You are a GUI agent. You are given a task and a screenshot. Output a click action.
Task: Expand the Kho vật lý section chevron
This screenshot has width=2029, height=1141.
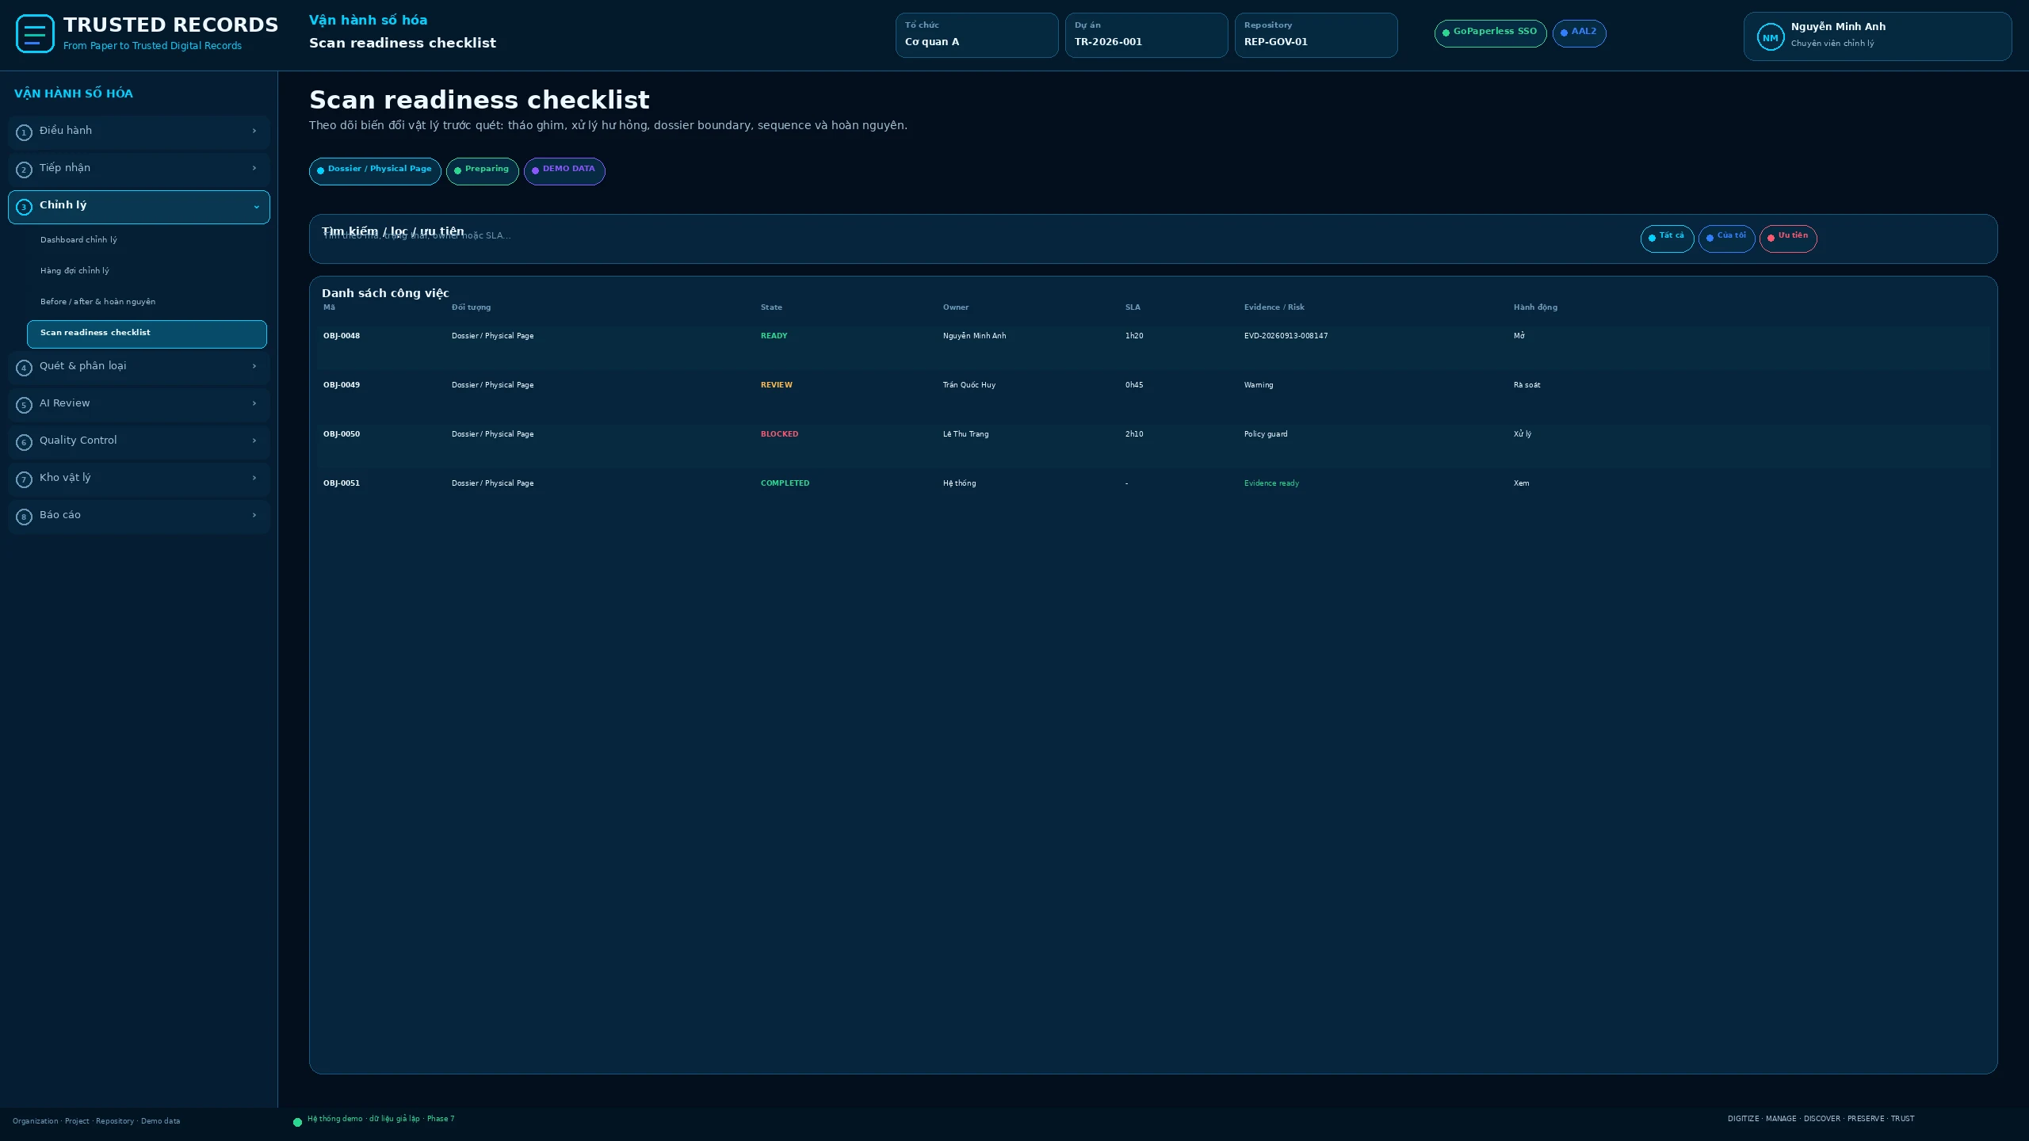click(254, 478)
